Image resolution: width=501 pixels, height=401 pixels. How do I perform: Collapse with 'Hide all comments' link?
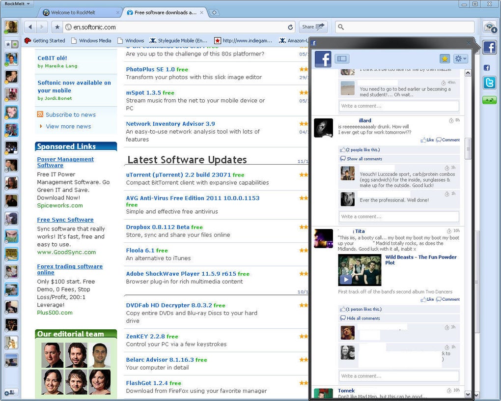pos(363,318)
